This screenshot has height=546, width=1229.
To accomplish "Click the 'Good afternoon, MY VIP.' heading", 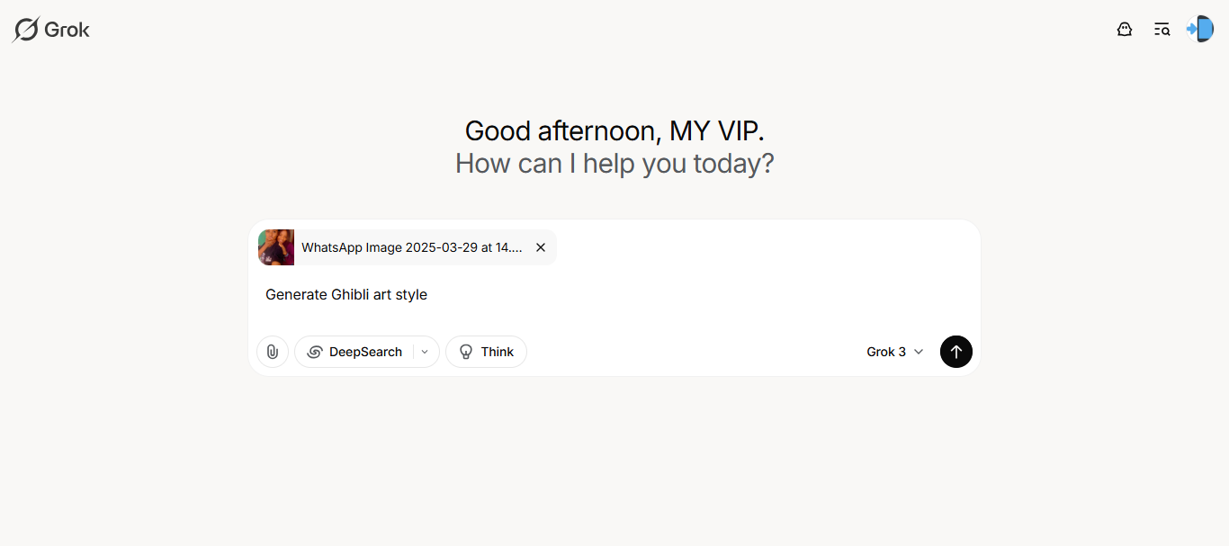I will pos(614,131).
